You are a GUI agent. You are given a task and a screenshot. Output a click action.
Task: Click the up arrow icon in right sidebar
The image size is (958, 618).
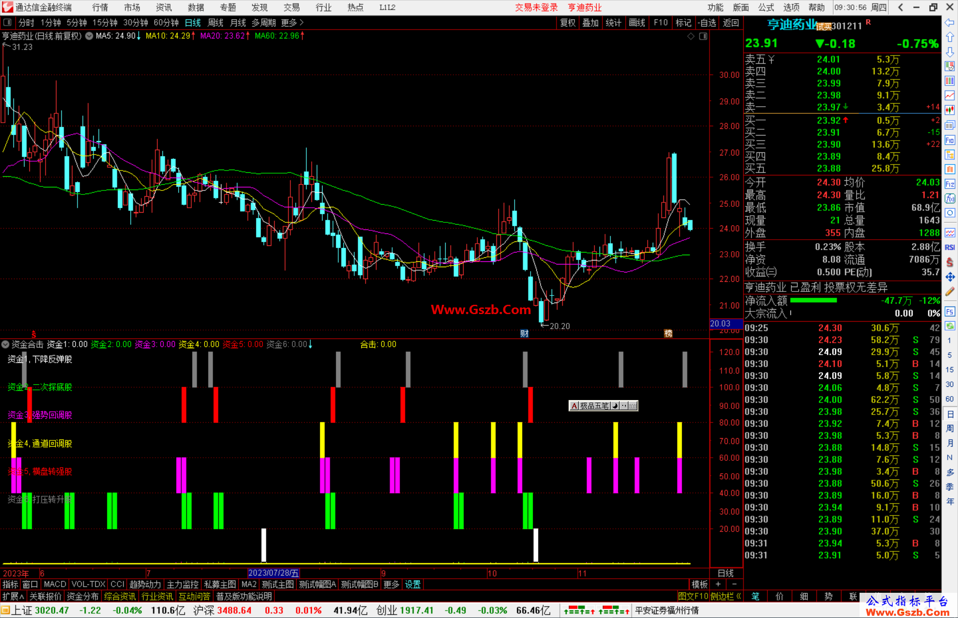tap(950, 37)
